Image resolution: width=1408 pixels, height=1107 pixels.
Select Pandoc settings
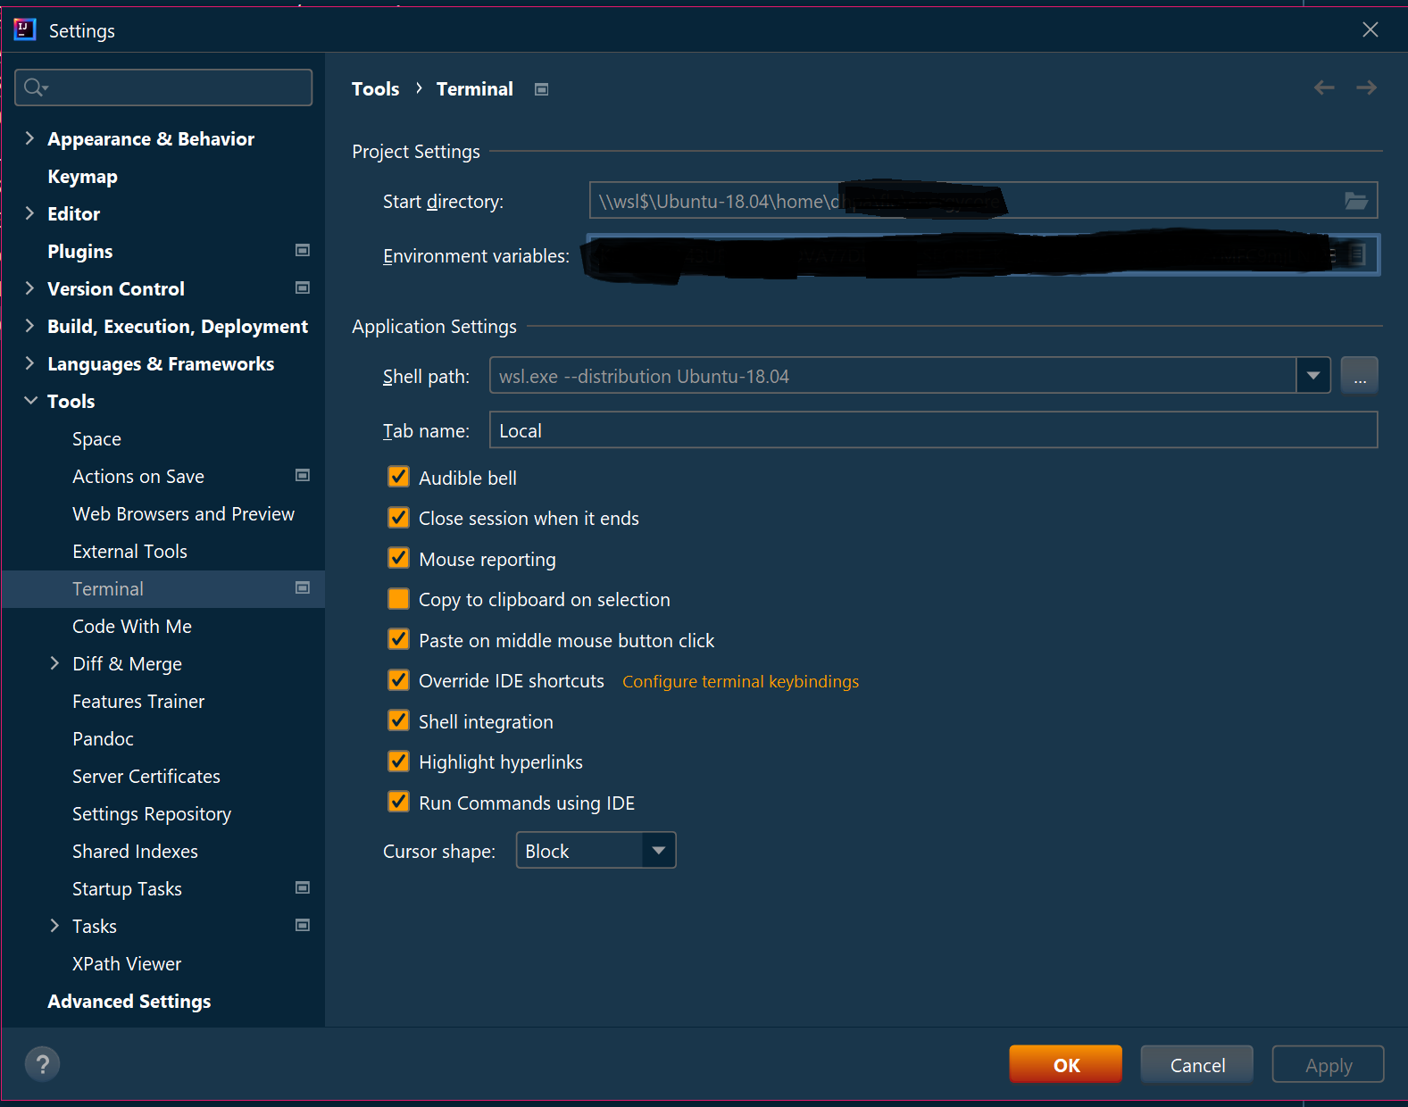pos(103,739)
